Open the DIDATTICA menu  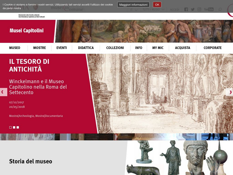(86, 48)
